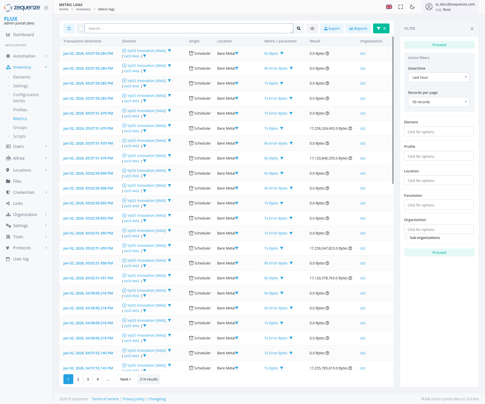The height and width of the screenshot is (404, 485).
Task: Click sidebar pin target icon near logo
Action: point(46,8)
